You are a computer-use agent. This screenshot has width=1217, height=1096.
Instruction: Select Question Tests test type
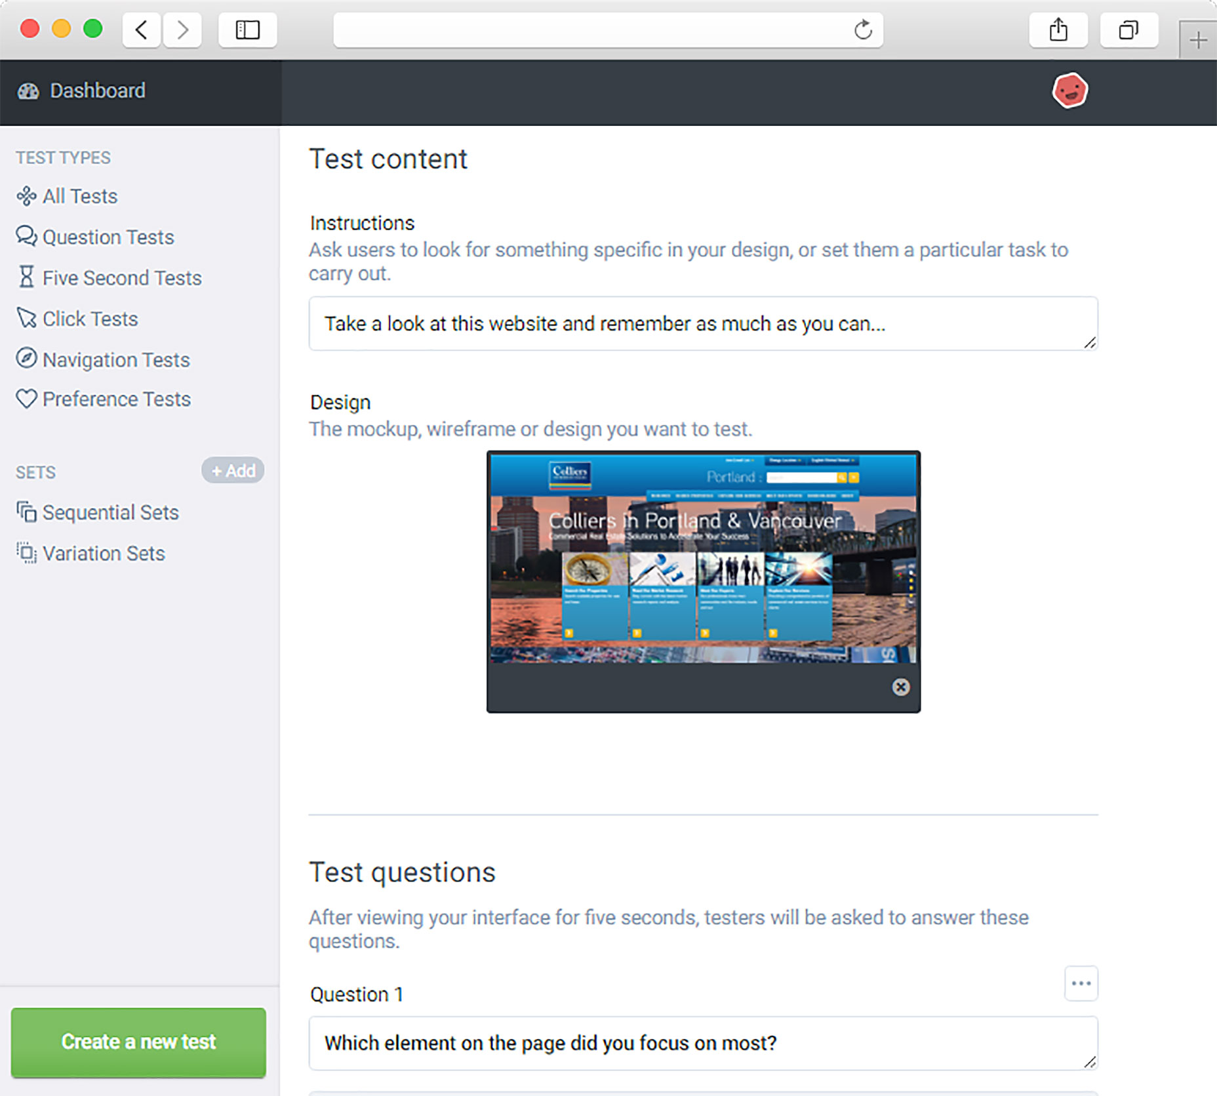tap(108, 237)
